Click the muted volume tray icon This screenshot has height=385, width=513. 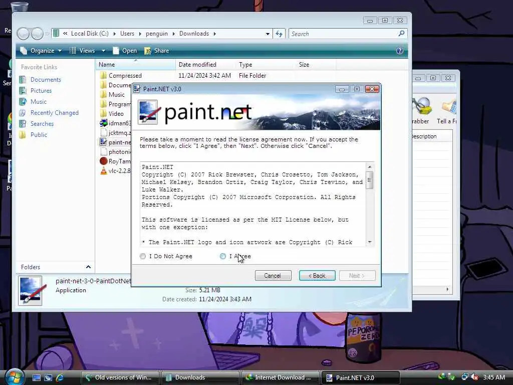click(x=474, y=377)
